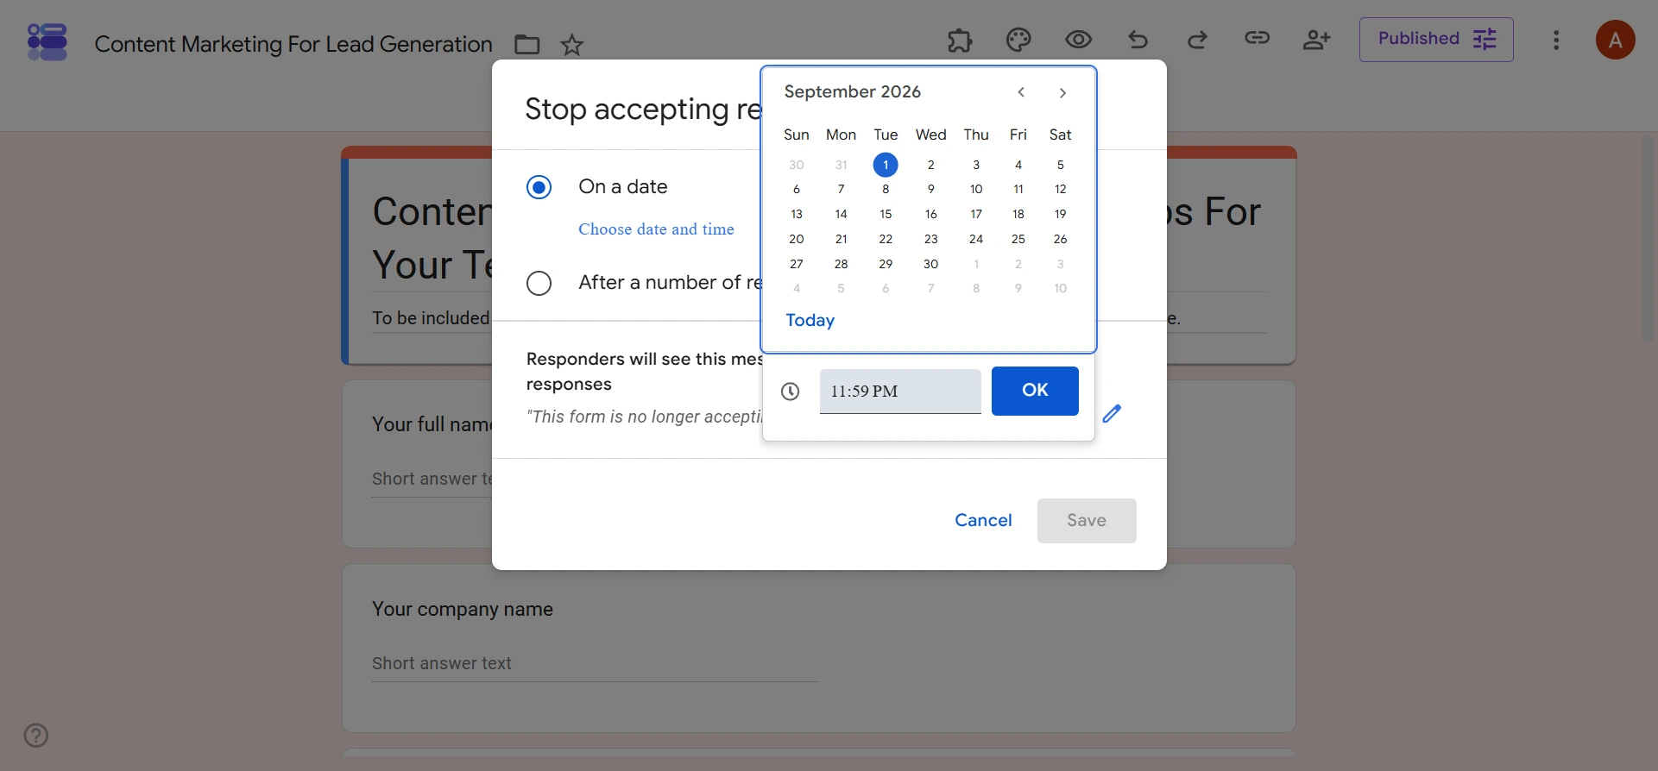Copy responder link with the link icon

tap(1257, 38)
